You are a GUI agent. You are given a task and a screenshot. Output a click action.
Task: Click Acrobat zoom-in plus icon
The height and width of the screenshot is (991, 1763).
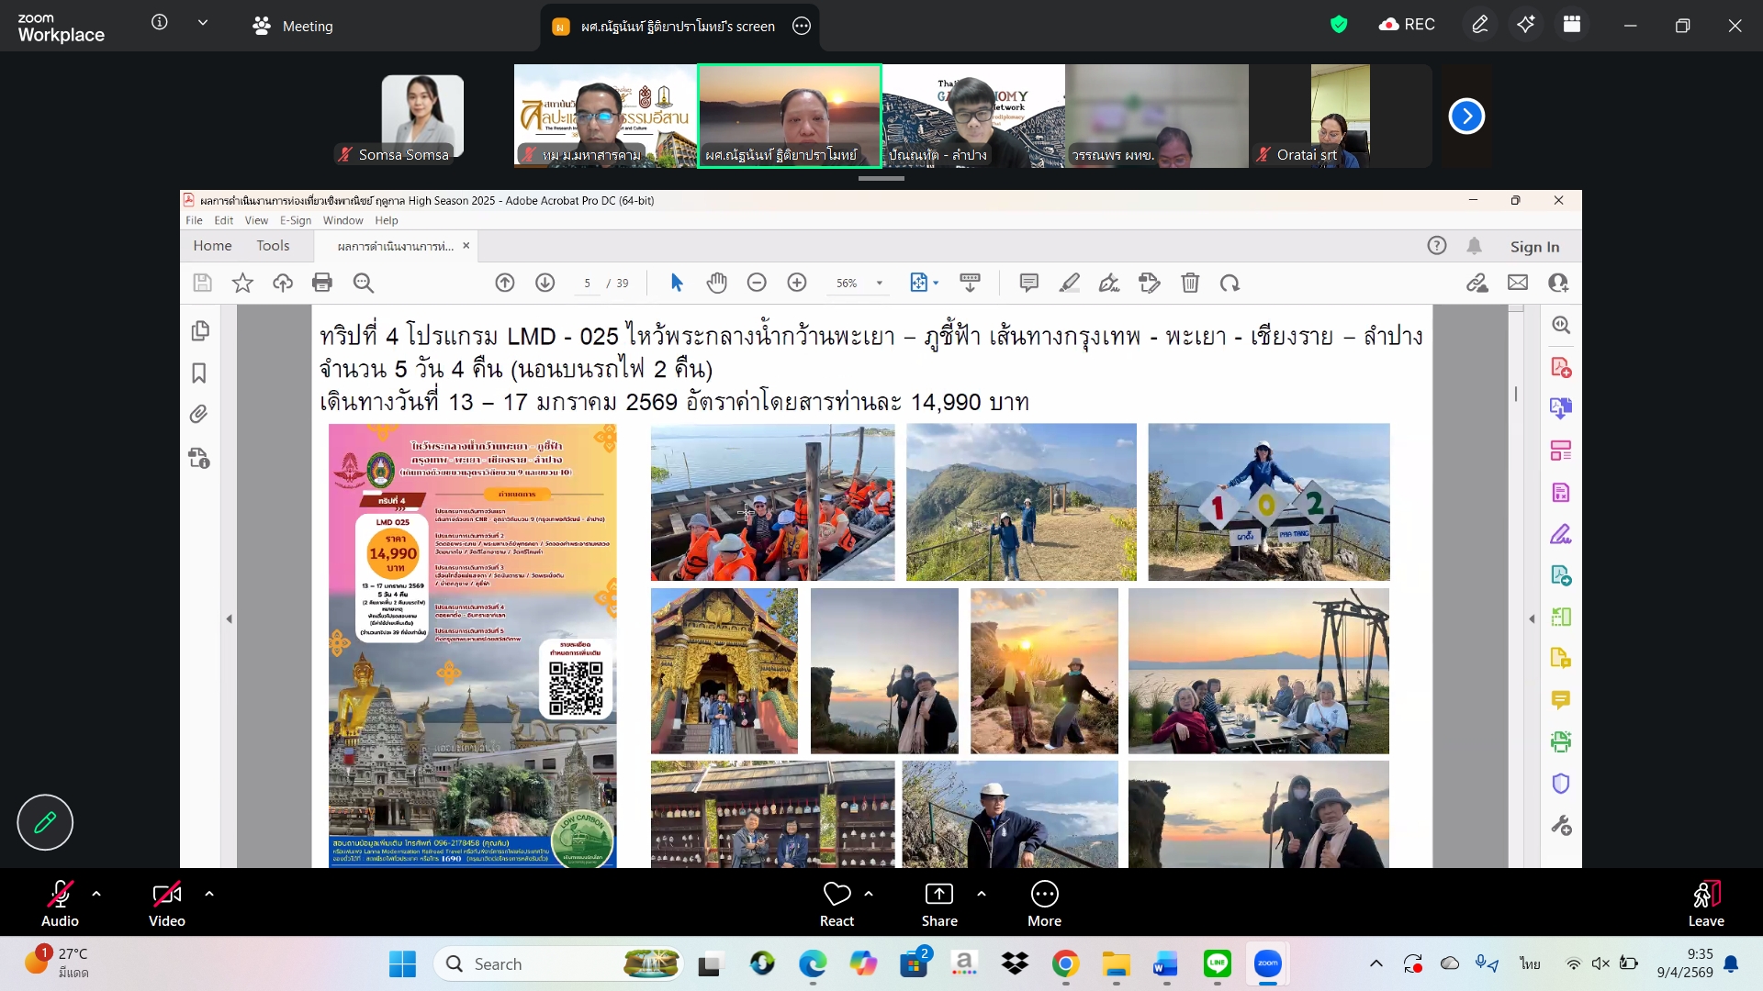[x=797, y=284]
